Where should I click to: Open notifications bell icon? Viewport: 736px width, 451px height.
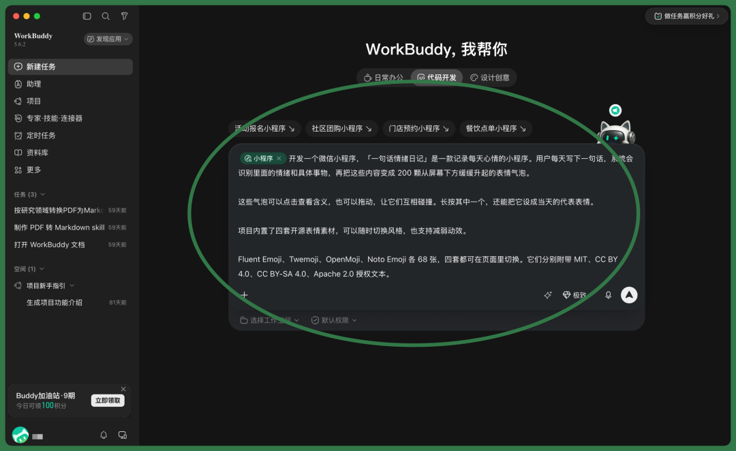click(104, 435)
